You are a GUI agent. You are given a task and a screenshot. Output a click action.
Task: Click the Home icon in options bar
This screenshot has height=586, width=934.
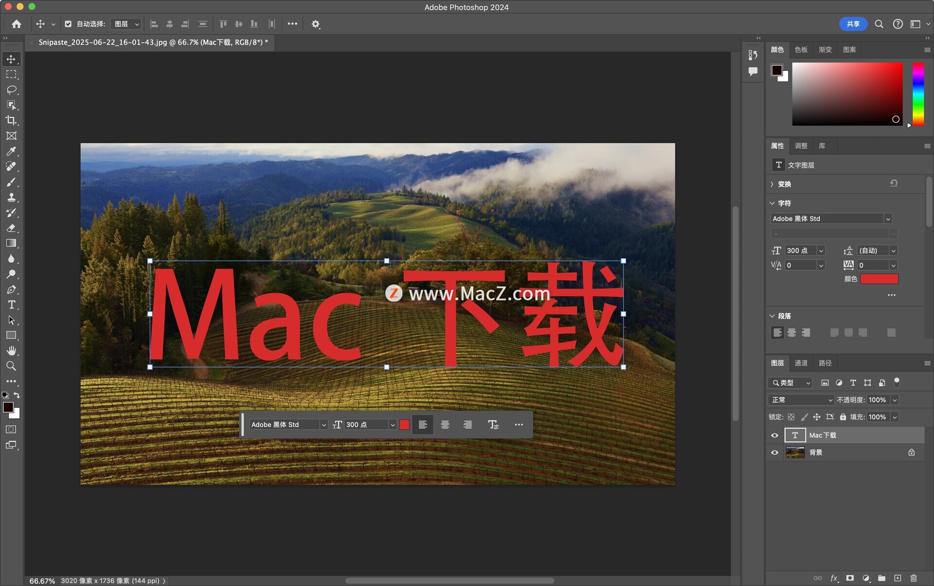(17, 24)
